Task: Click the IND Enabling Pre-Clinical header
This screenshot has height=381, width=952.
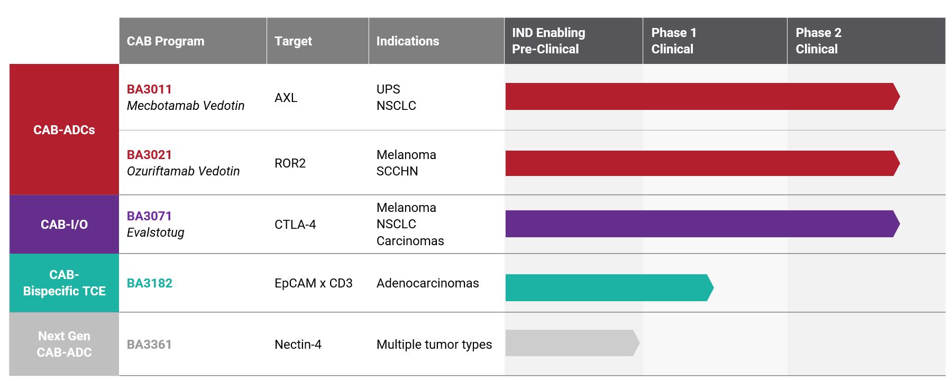Action: coord(548,41)
